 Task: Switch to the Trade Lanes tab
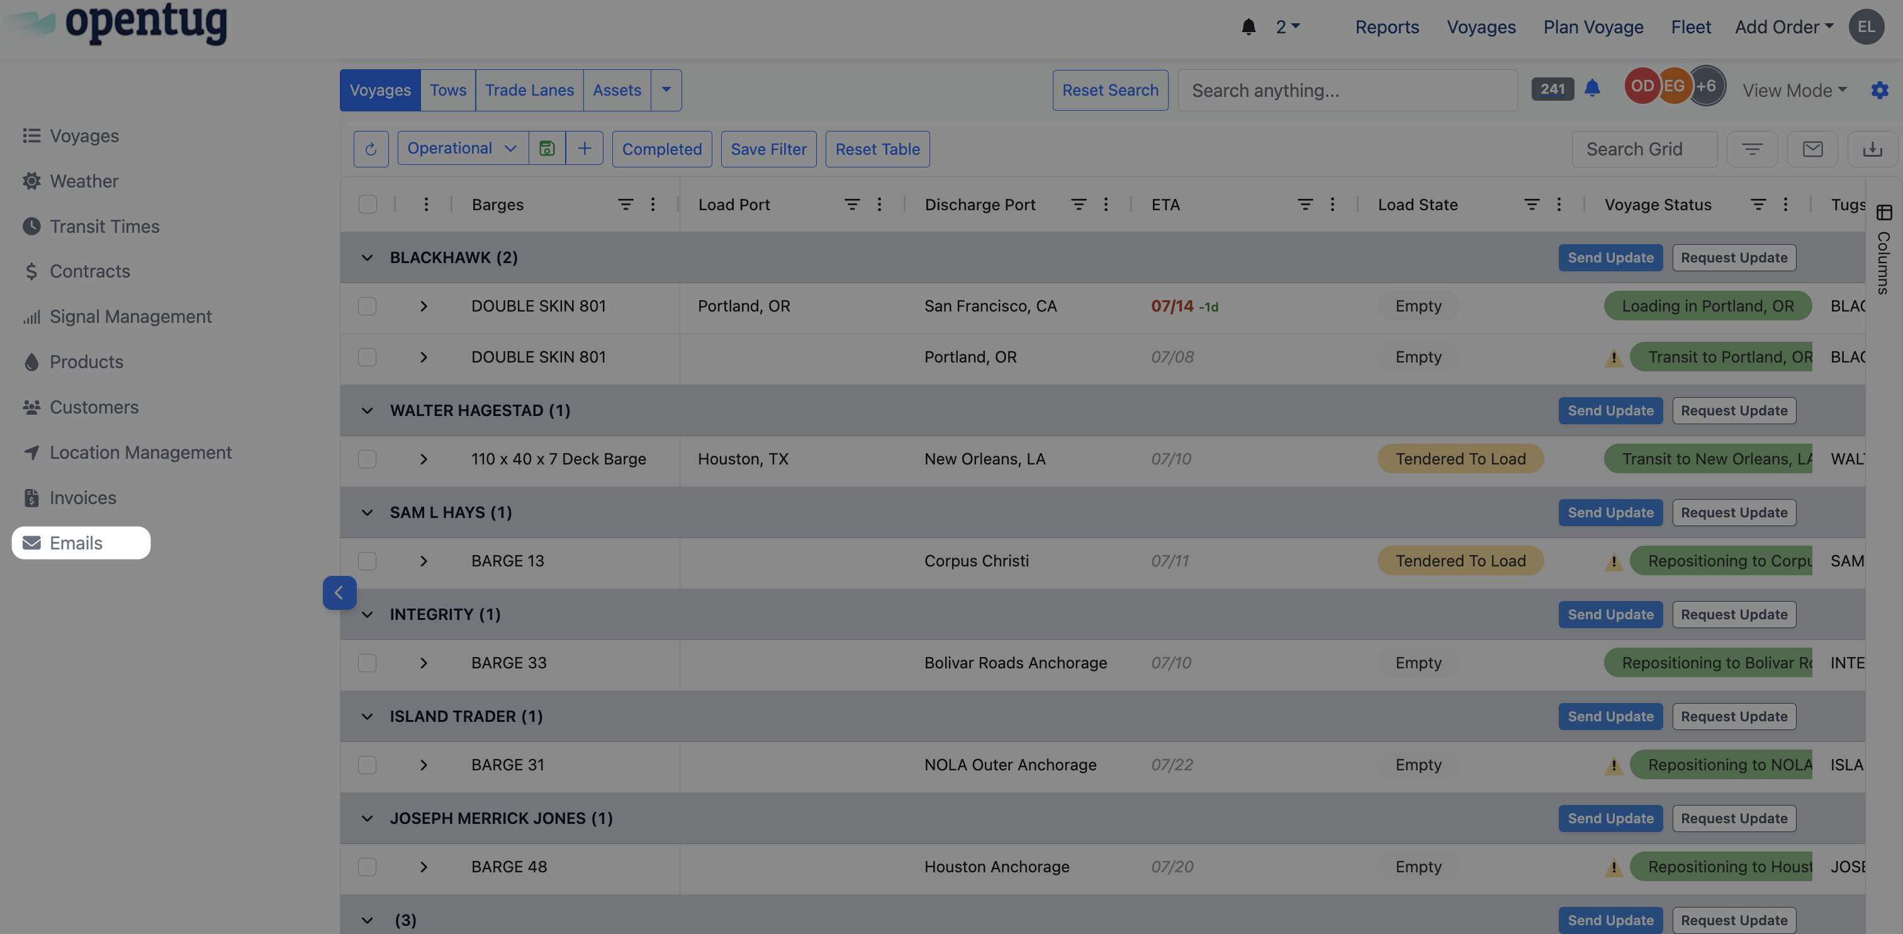tap(529, 90)
